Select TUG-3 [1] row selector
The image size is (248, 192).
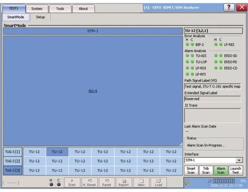tap(12, 152)
